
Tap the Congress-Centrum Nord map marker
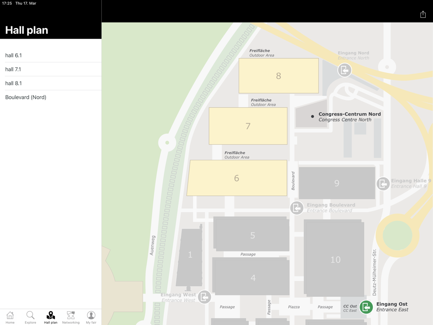click(x=313, y=116)
